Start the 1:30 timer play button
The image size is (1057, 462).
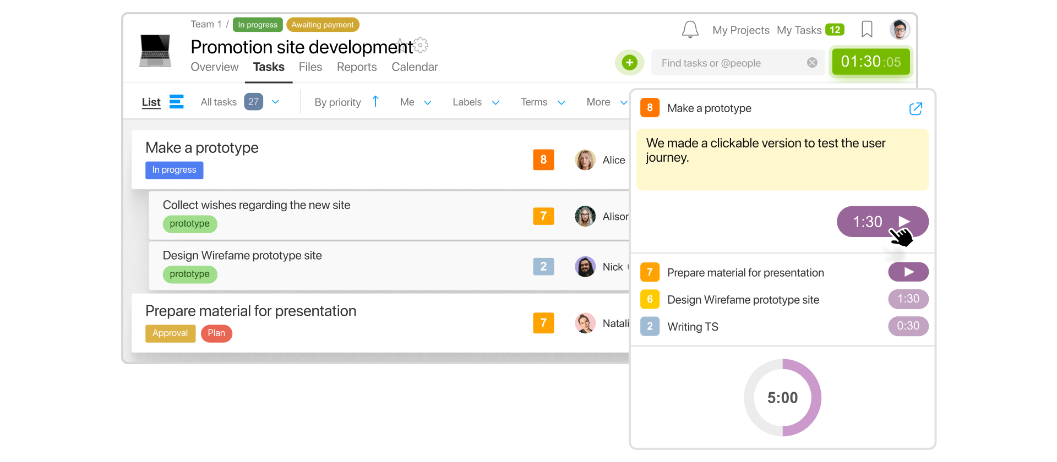click(x=903, y=221)
